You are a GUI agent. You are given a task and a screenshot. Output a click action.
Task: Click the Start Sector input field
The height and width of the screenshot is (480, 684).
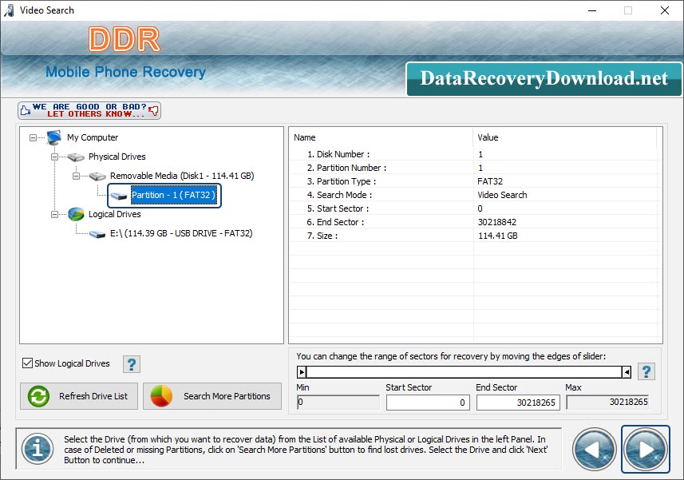(x=428, y=403)
